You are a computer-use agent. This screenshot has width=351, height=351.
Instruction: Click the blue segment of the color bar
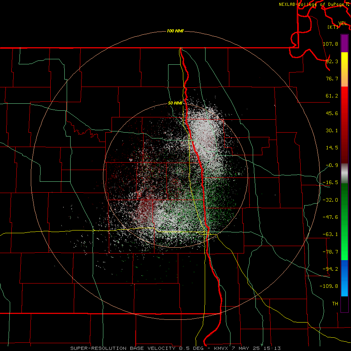(344, 278)
